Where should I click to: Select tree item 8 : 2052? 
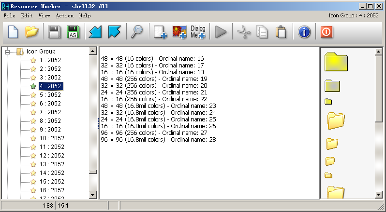50,121
